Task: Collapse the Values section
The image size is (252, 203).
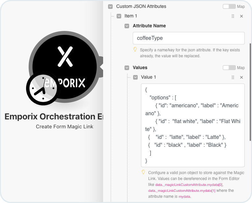Action: [x=127, y=68]
